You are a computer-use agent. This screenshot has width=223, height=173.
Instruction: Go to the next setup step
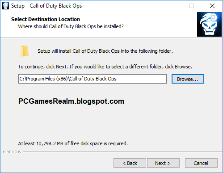coord(163,163)
